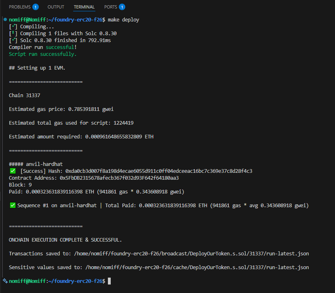
Task: Click the estimated total gas value 1224419
Action: click(124, 123)
